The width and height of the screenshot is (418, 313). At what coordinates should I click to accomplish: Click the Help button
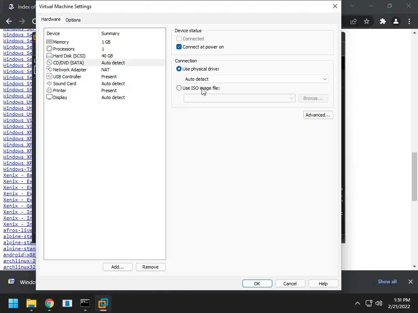tap(323, 284)
